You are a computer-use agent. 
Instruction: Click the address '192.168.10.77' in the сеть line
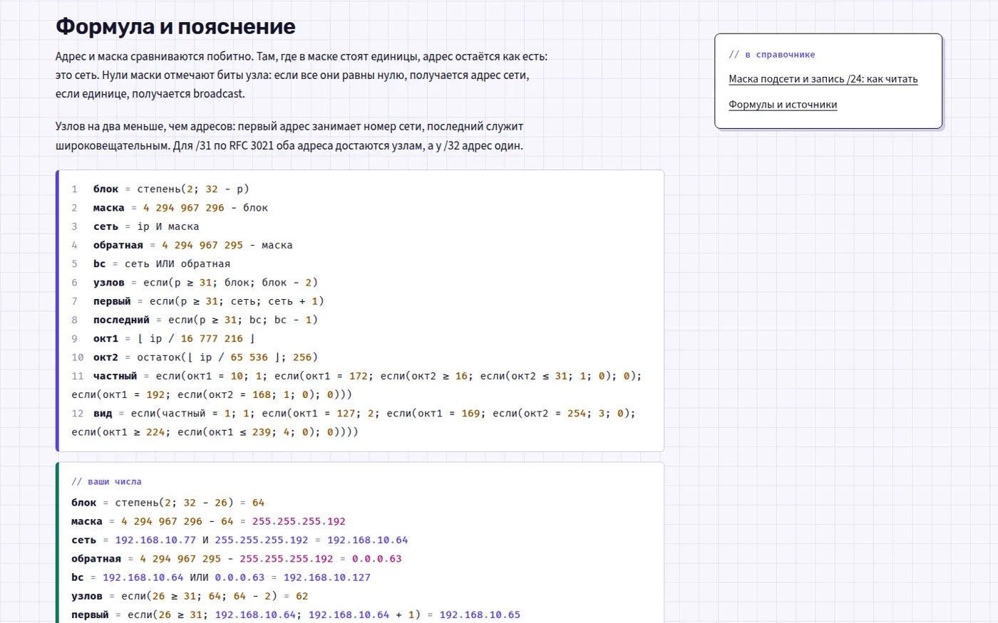(155, 540)
